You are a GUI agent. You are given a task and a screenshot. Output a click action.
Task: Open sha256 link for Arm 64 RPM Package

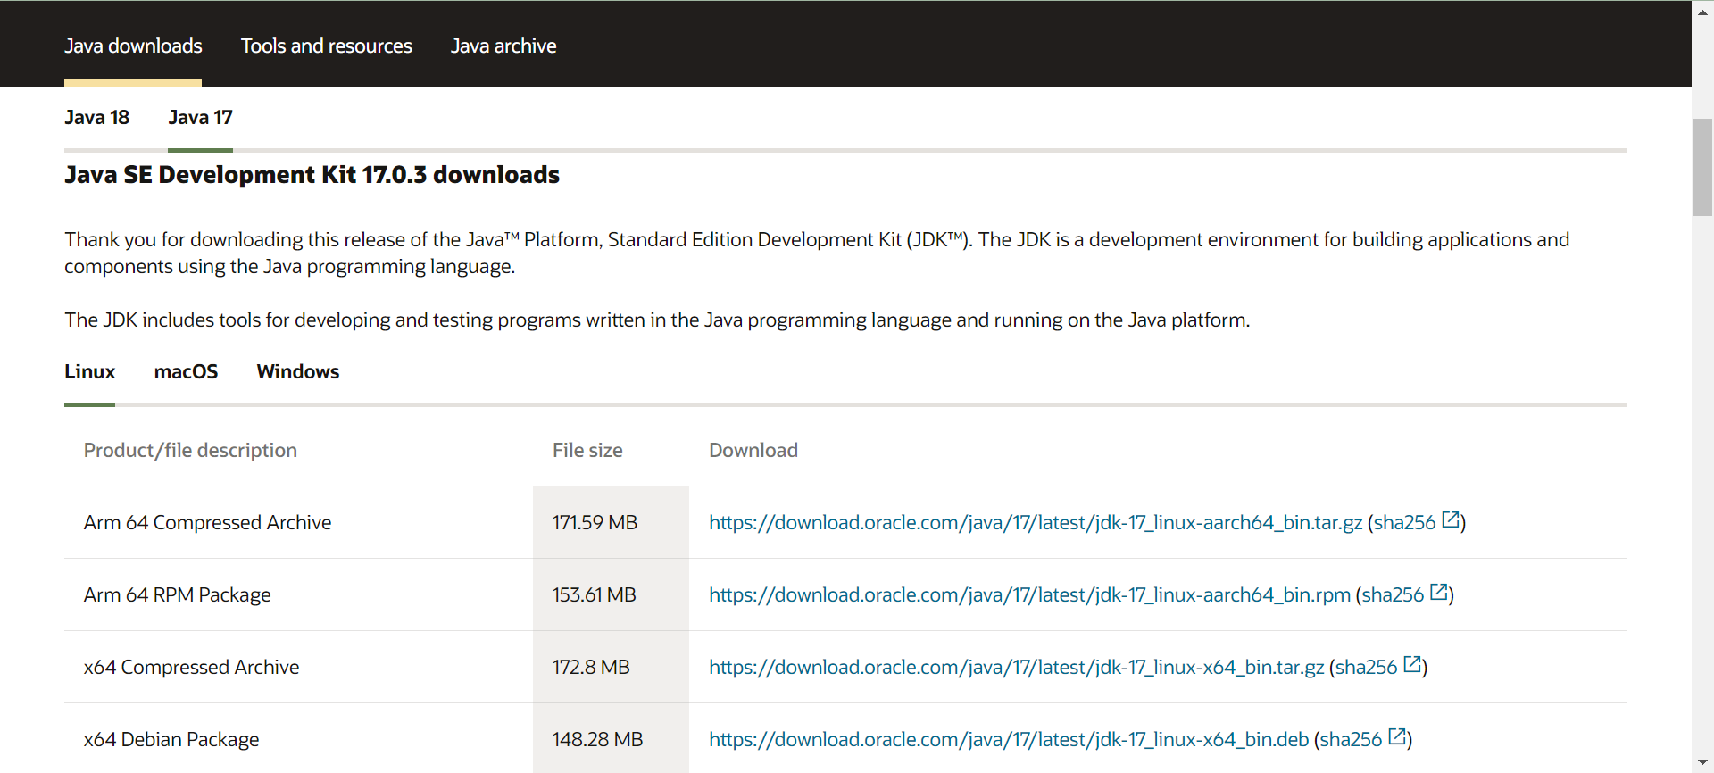(x=1393, y=594)
